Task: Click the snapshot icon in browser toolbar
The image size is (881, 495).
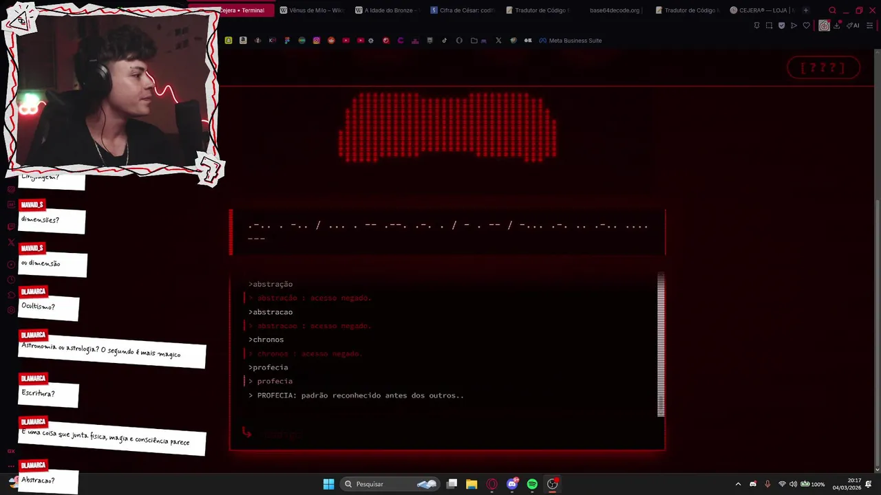Action: tap(769, 25)
